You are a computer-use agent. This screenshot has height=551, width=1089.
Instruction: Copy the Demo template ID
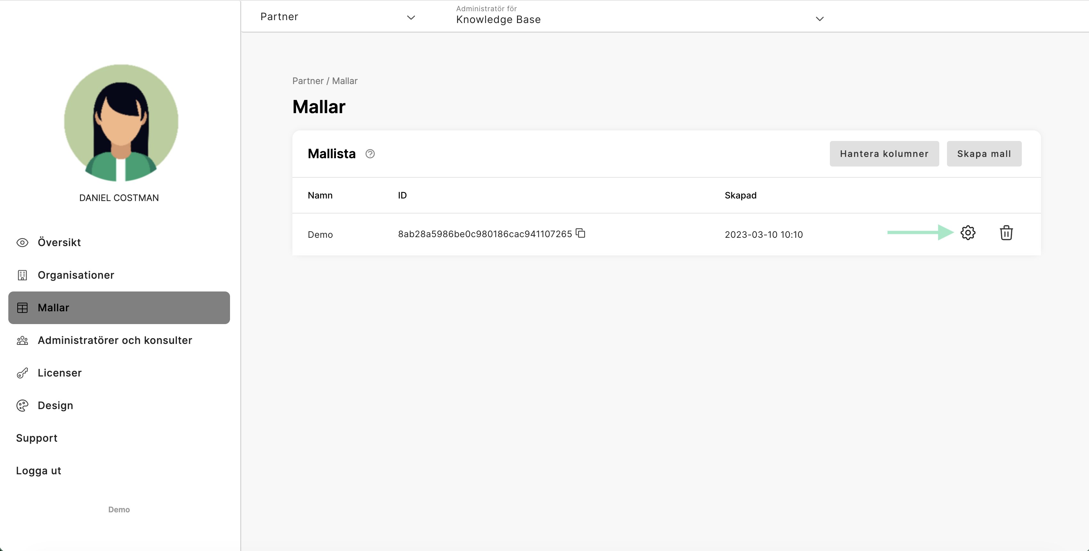pos(580,233)
